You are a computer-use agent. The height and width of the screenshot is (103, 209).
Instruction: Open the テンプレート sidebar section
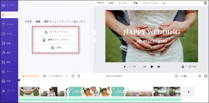(x=9, y=5)
